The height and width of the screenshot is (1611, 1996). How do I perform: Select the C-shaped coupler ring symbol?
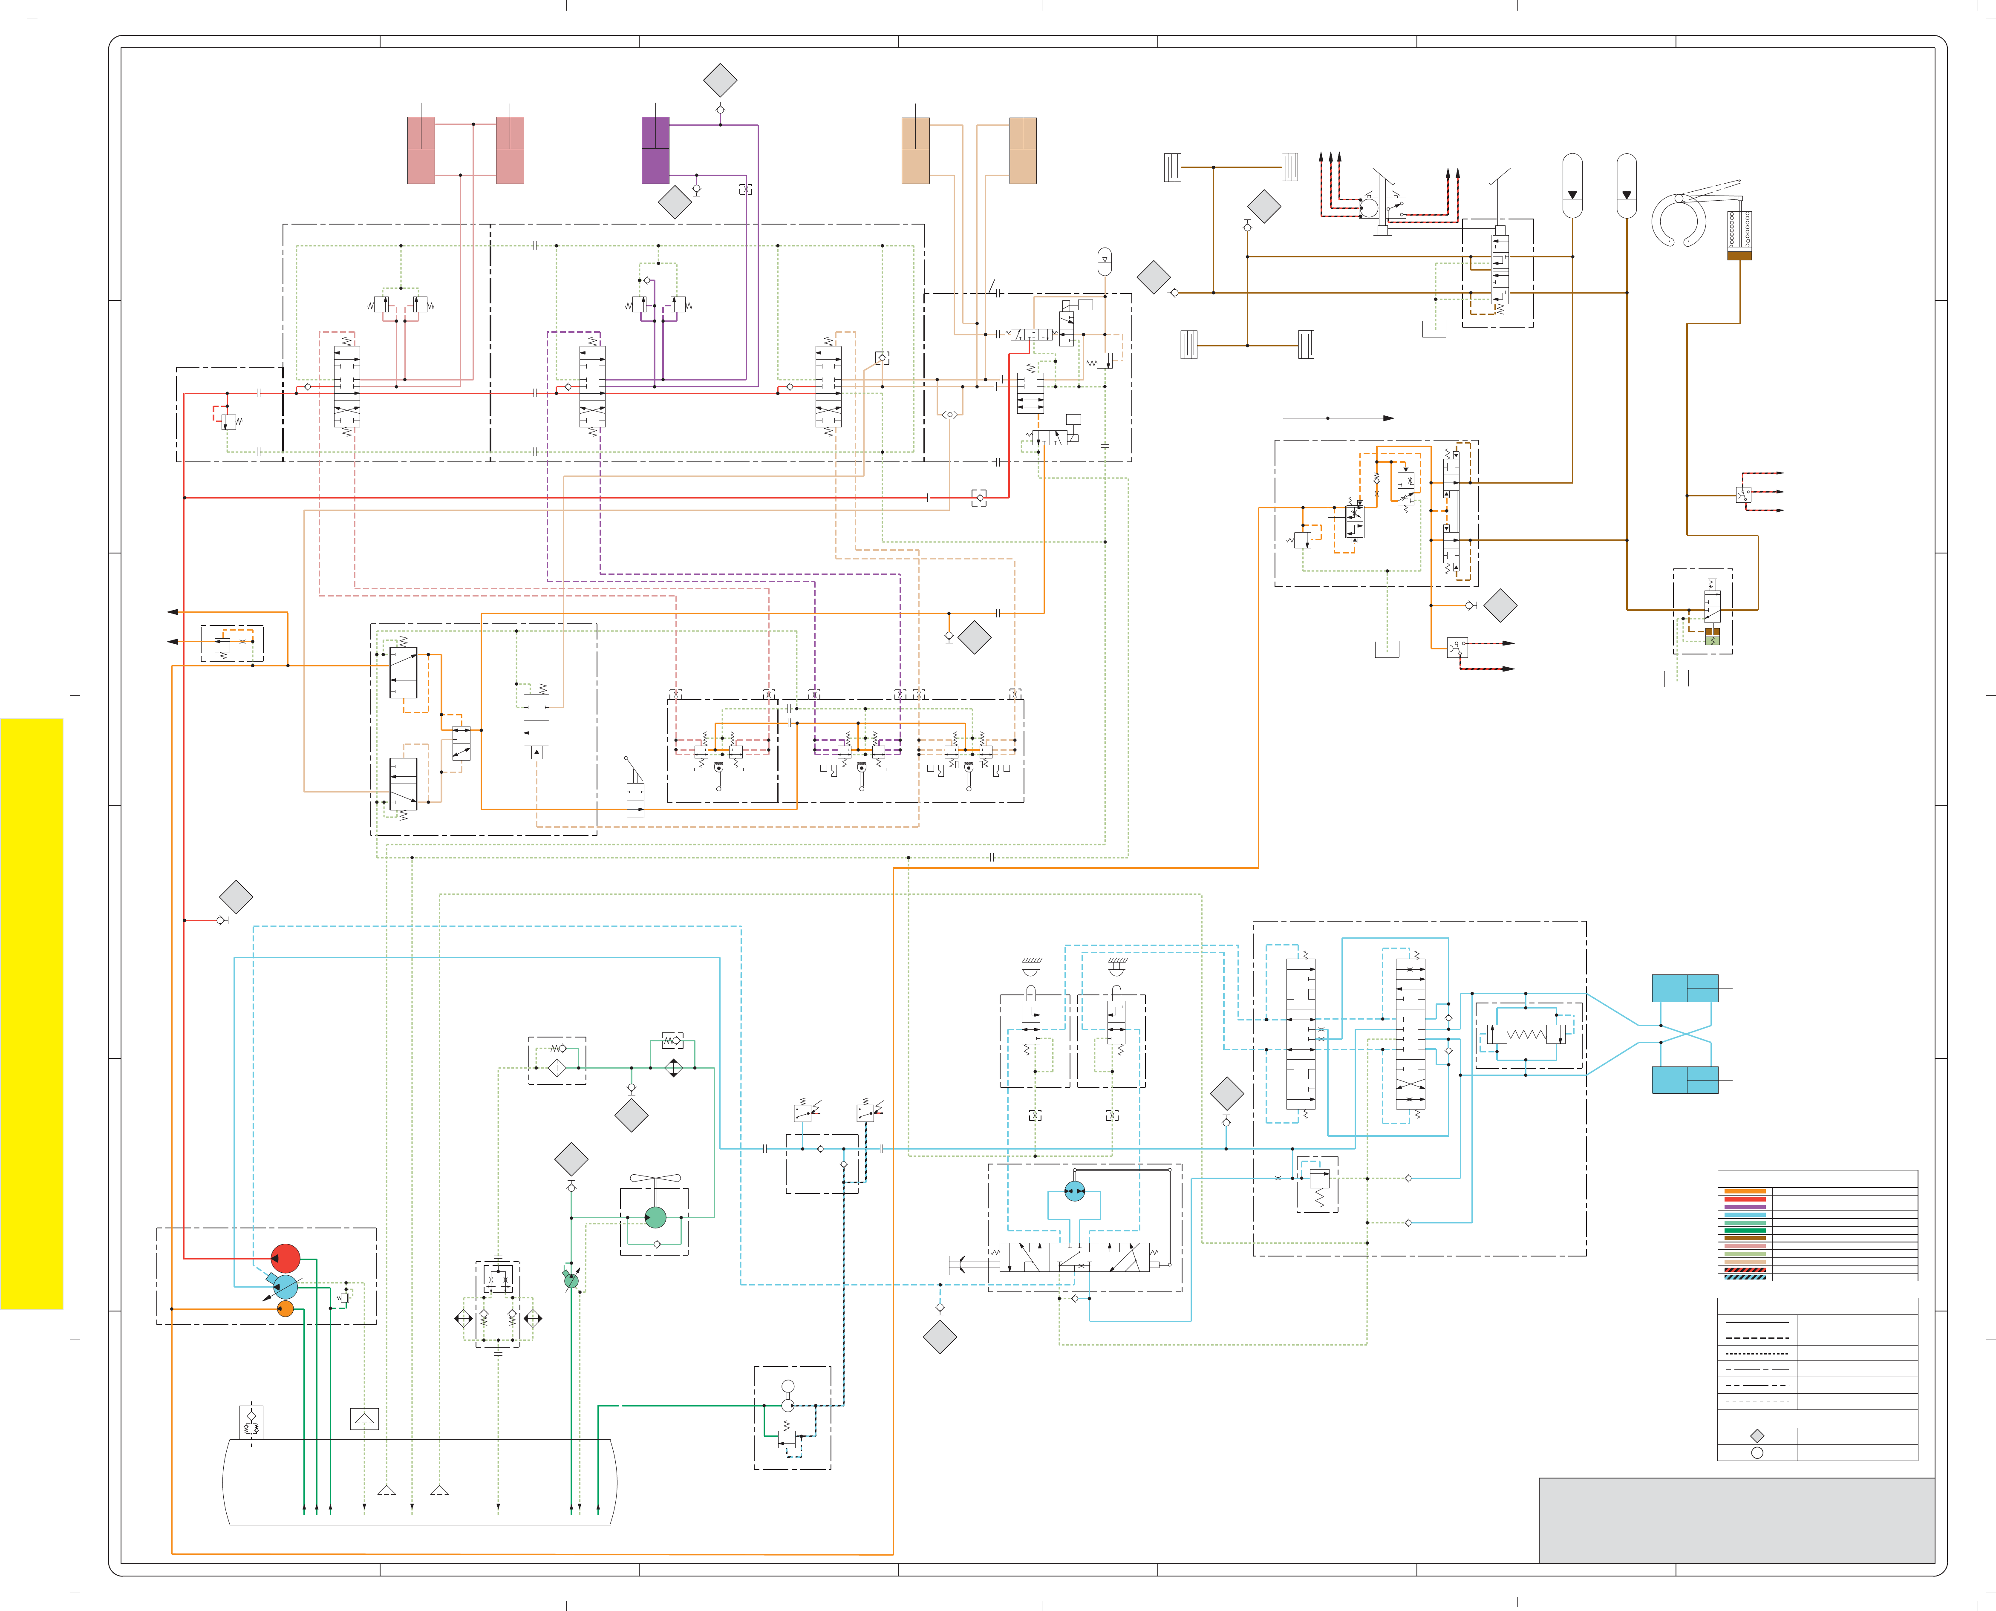point(1679,221)
